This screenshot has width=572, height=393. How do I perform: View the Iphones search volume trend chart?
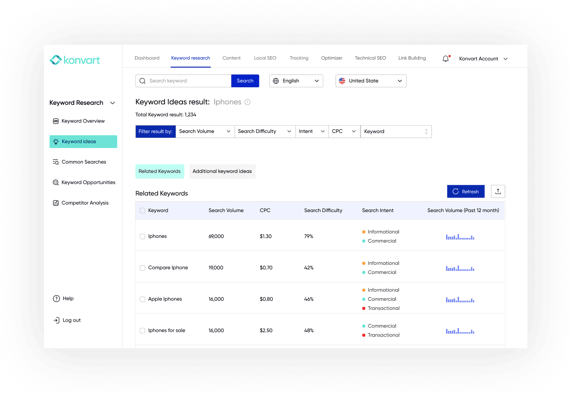pos(460,237)
